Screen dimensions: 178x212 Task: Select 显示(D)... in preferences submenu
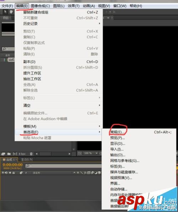pos(139,143)
